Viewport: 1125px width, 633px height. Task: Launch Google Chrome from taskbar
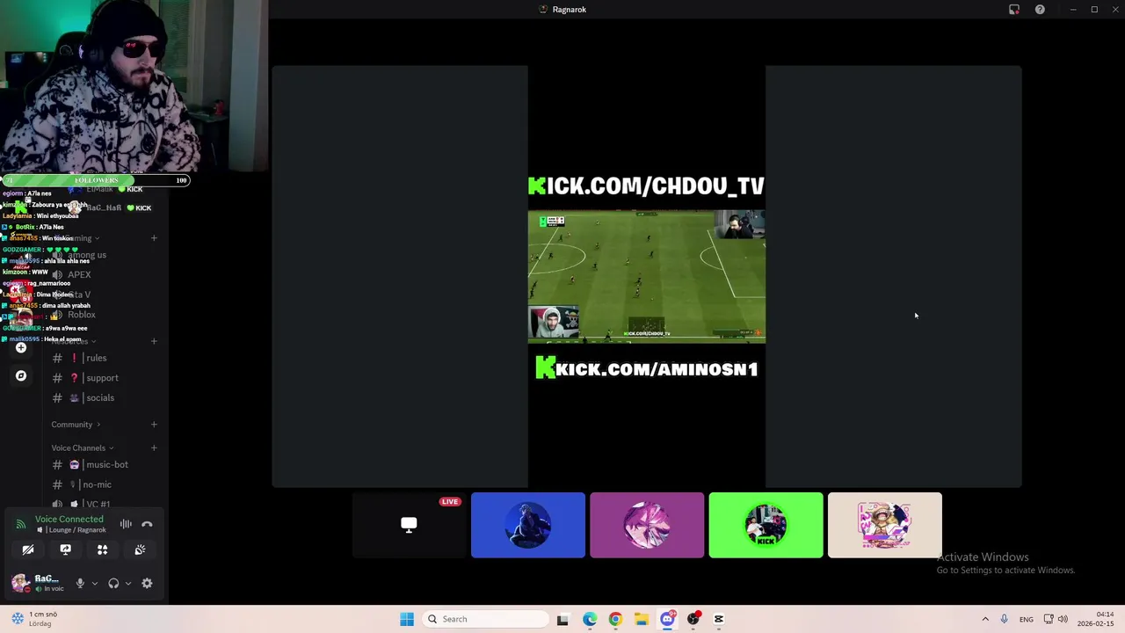pyautogui.click(x=615, y=619)
